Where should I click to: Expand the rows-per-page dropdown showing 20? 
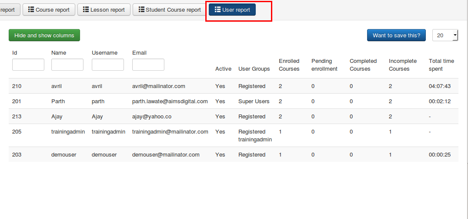(x=445, y=36)
